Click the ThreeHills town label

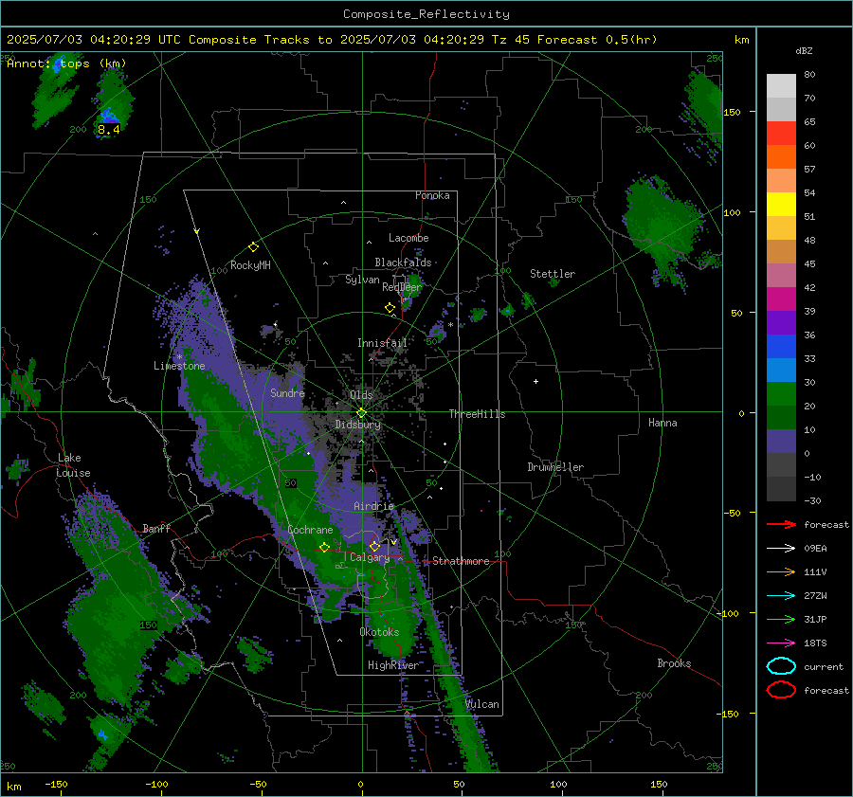[477, 414]
